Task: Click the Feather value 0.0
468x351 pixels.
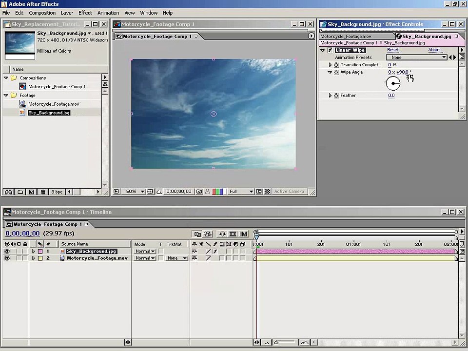Action: point(391,96)
